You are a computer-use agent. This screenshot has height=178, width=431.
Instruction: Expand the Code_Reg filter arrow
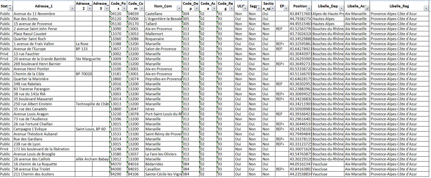[x=231, y=9]
